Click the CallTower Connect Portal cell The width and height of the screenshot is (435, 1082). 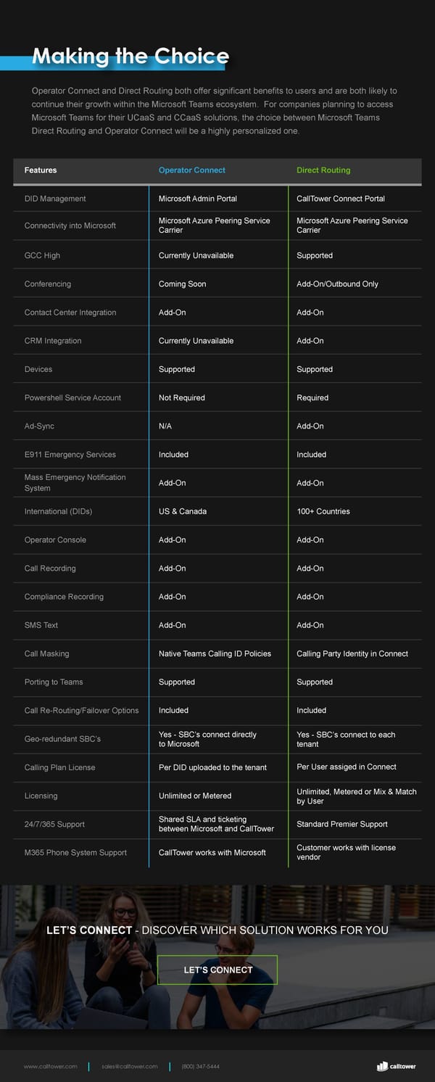point(341,199)
